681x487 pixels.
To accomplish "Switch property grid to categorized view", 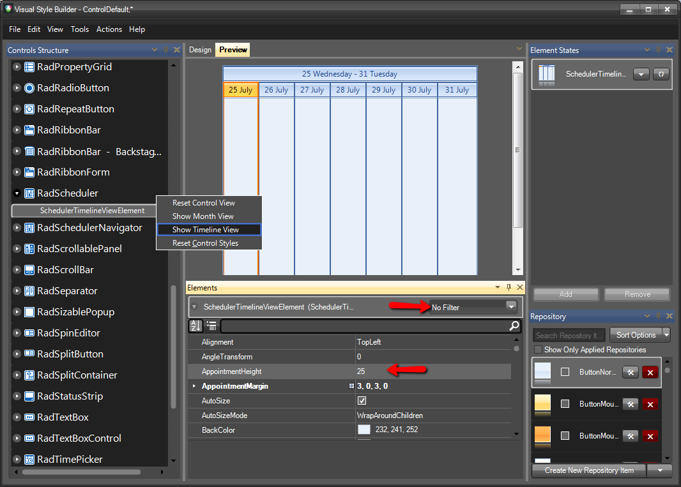I will point(211,326).
